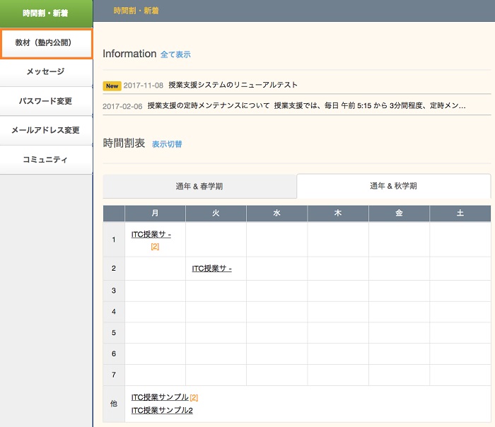Open メールアドレス変更 in the sidebar

pyautogui.click(x=46, y=130)
